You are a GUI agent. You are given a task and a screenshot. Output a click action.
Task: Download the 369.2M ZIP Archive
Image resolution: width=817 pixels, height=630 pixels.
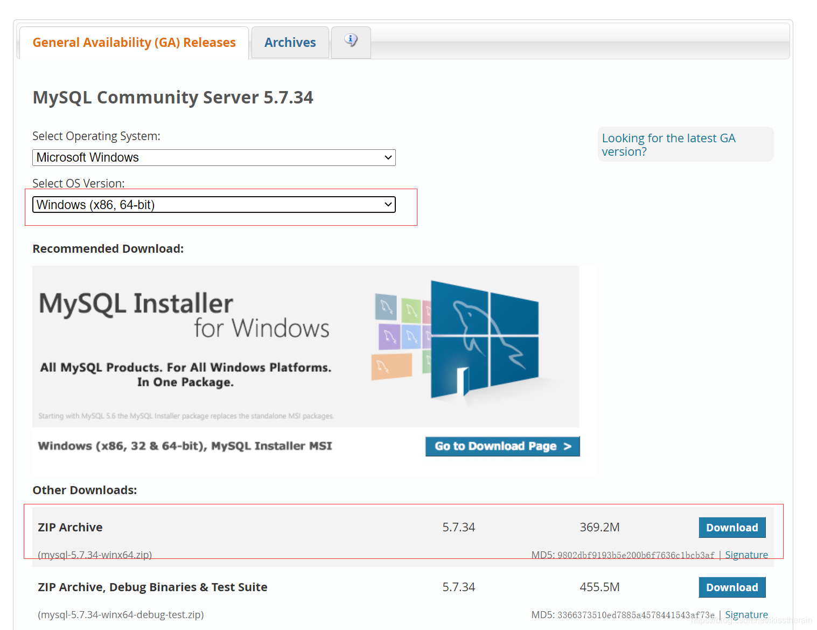[732, 528]
